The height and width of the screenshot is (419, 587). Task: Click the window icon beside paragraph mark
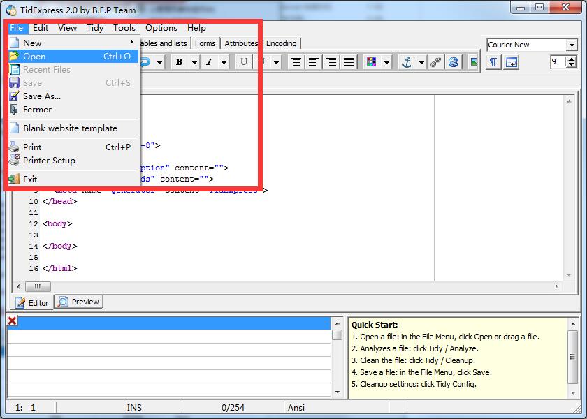point(511,62)
